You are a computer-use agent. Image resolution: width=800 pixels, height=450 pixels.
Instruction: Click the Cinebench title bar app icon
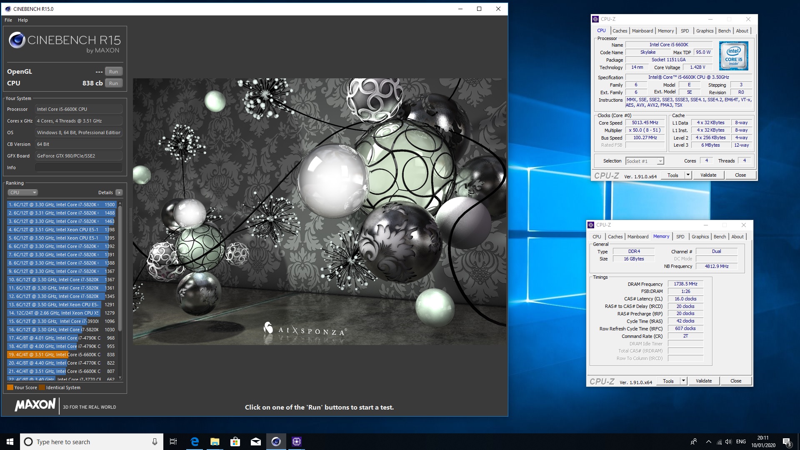[8, 9]
